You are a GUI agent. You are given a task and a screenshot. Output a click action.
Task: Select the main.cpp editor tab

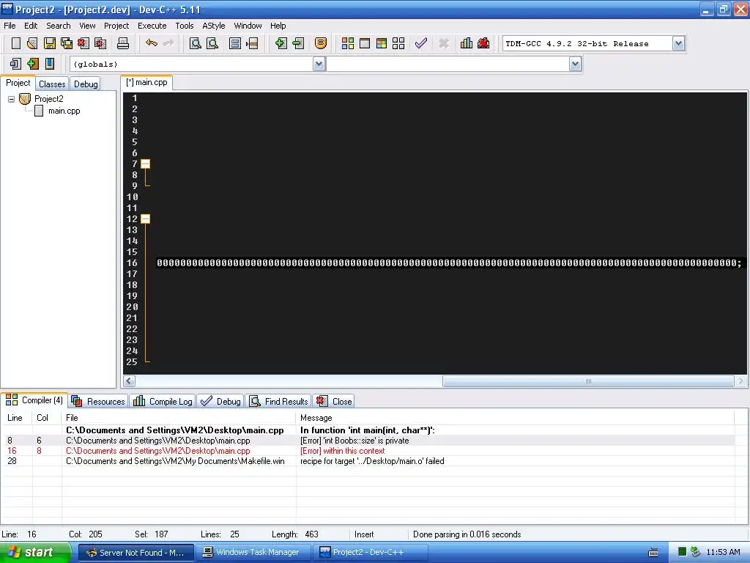(x=146, y=82)
